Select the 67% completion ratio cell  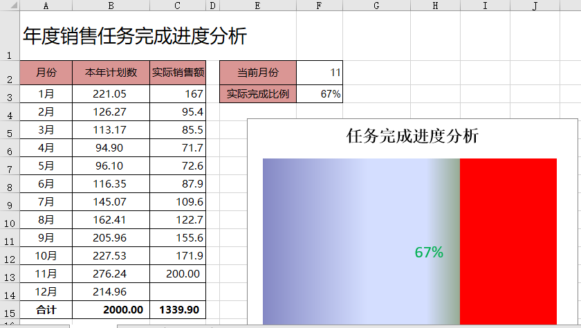click(x=319, y=94)
